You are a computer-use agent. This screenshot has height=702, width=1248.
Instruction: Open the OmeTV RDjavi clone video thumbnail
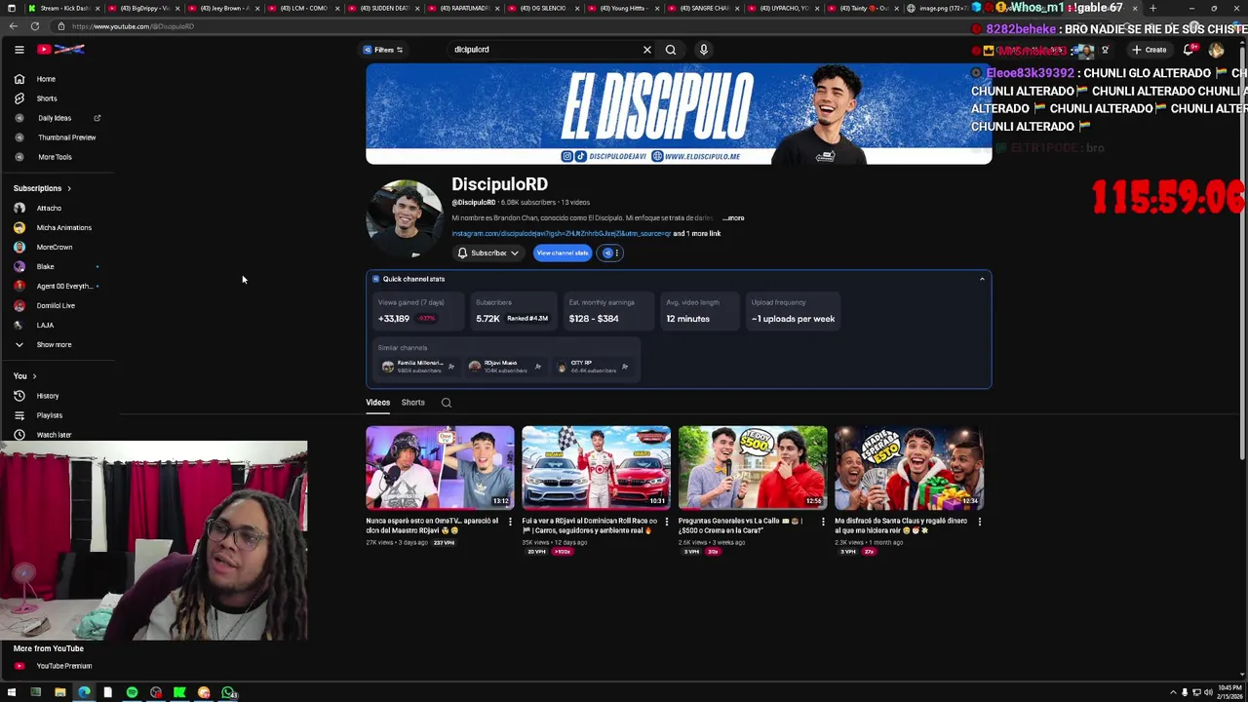pyautogui.click(x=440, y=468)
